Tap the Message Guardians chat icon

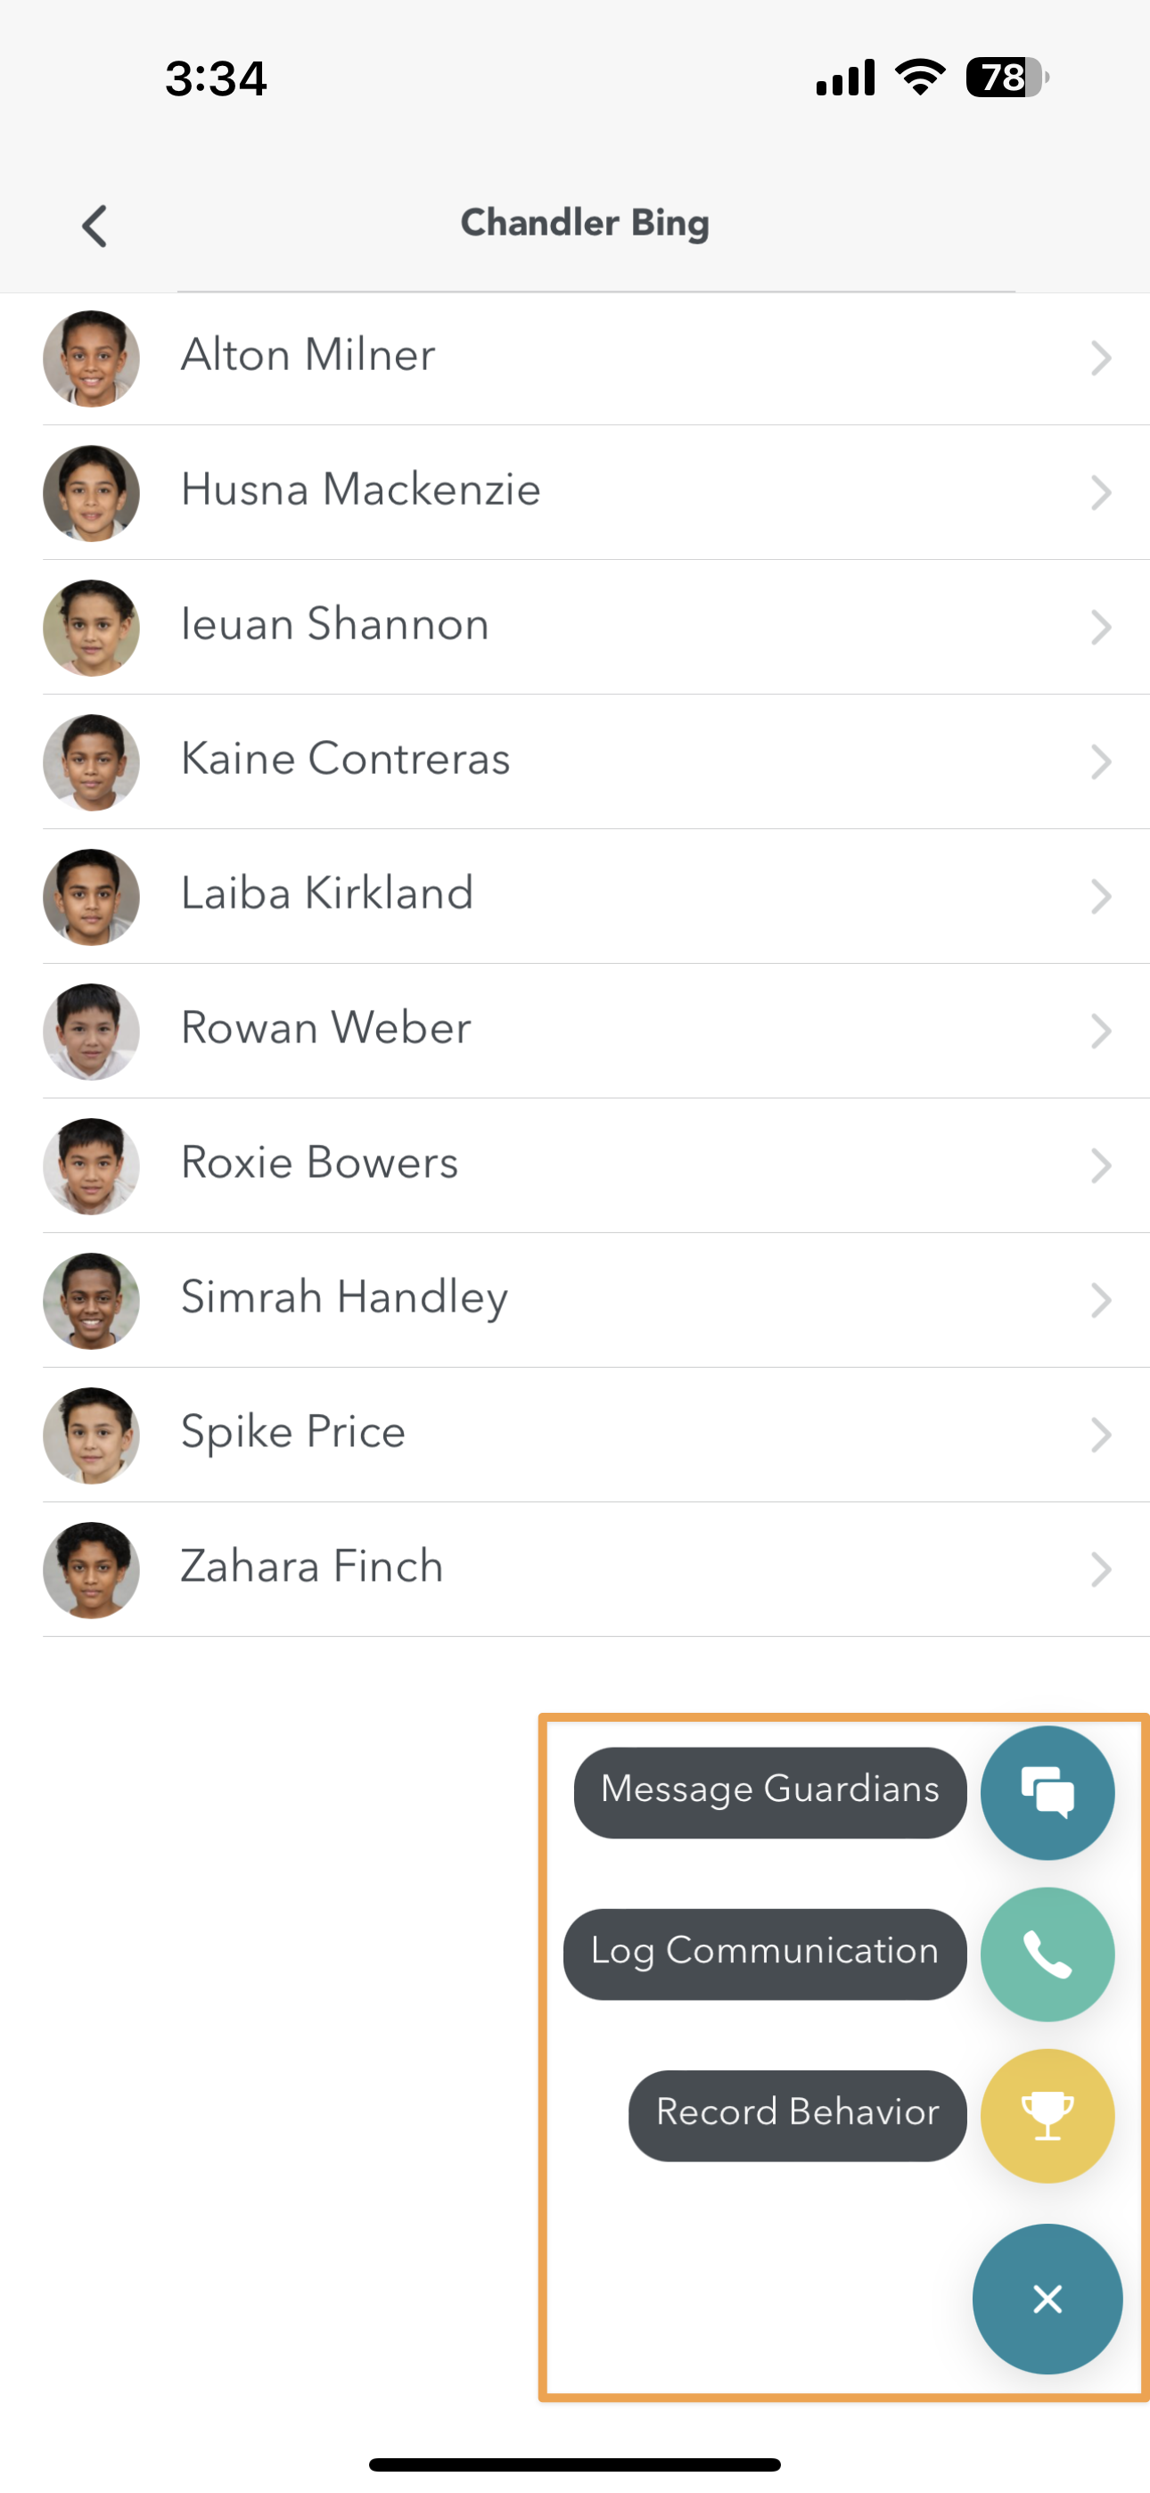point(1047,1792)
